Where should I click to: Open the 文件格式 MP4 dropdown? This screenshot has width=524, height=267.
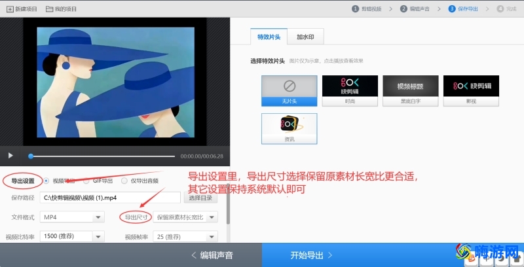pos(72,217)
